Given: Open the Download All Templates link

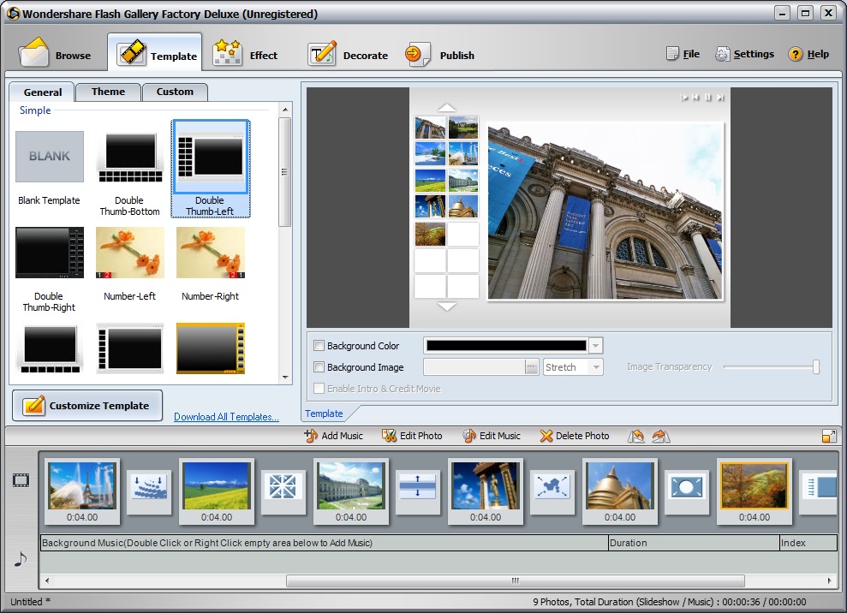Looking at the screenshot, I should click(226, 417).
